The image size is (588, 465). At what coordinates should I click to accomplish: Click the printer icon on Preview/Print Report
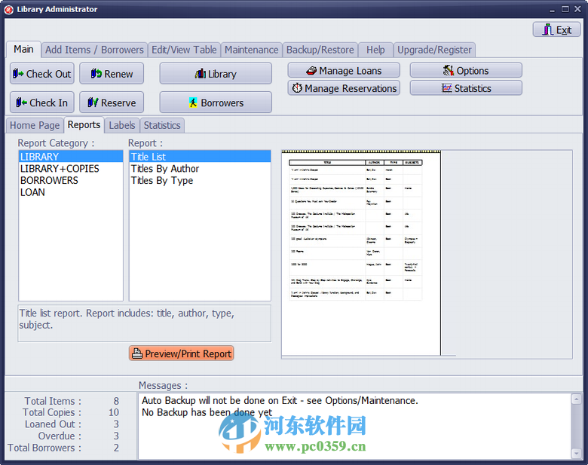(x=137, y=353)
